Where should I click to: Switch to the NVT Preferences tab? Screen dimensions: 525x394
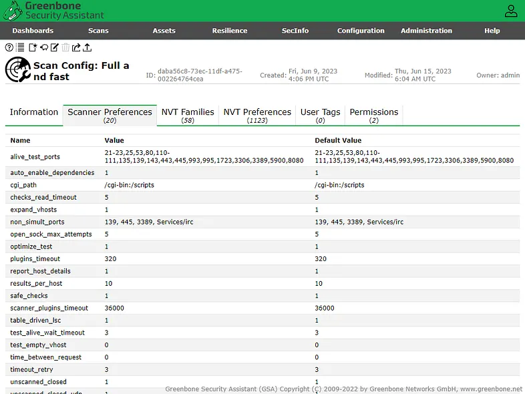257,116
